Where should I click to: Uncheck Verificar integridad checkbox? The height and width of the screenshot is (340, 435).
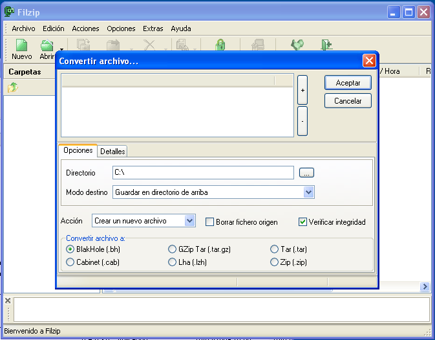tap(302, 222)
